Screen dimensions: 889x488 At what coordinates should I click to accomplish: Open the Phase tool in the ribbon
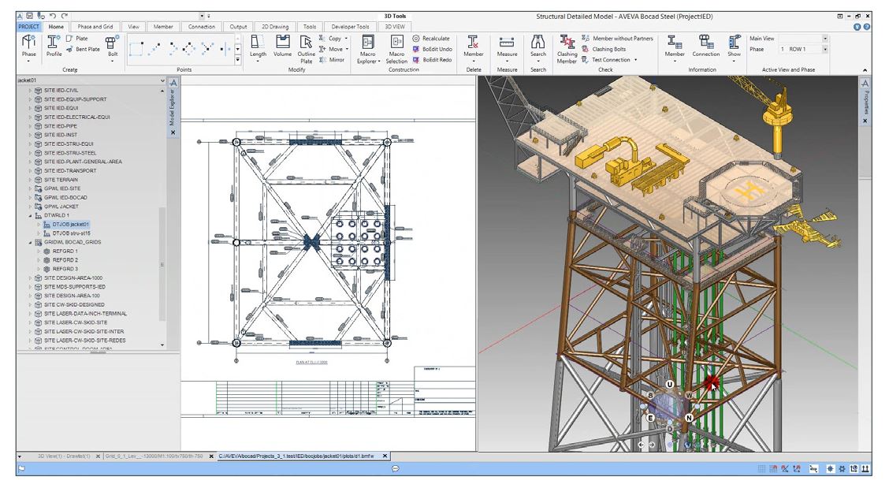(x=28, y=46)
